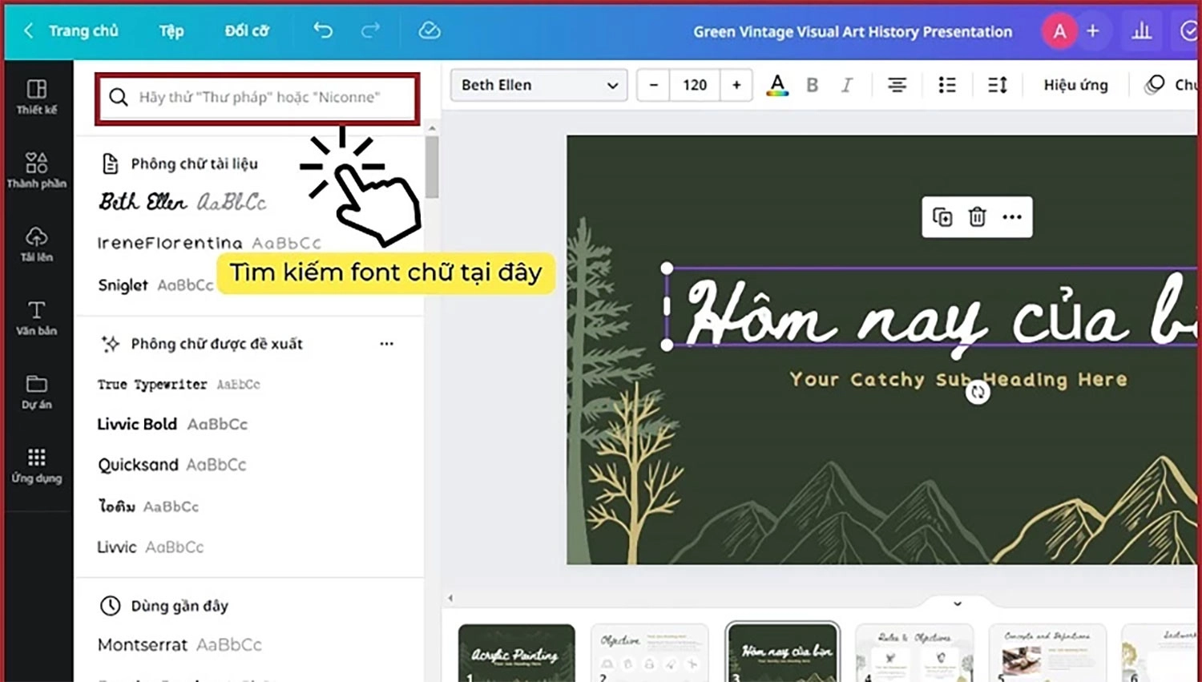Click the font panel scrollbar
The image size is (1202, 682).
coord(432,167)
